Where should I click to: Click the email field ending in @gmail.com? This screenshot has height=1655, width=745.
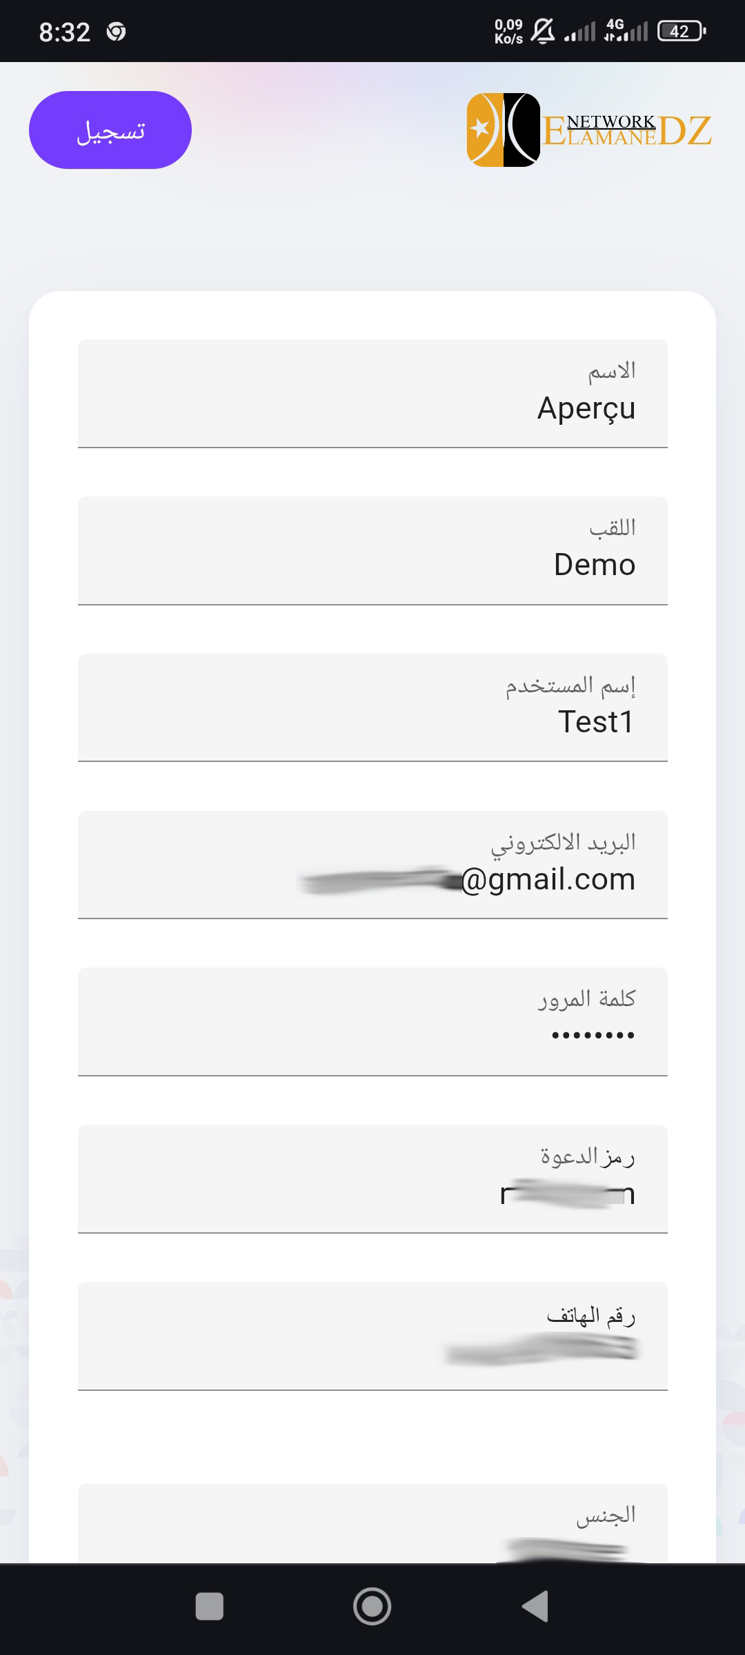[372, 865]
